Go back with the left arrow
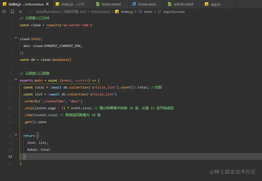 click(x=21, y=12)
